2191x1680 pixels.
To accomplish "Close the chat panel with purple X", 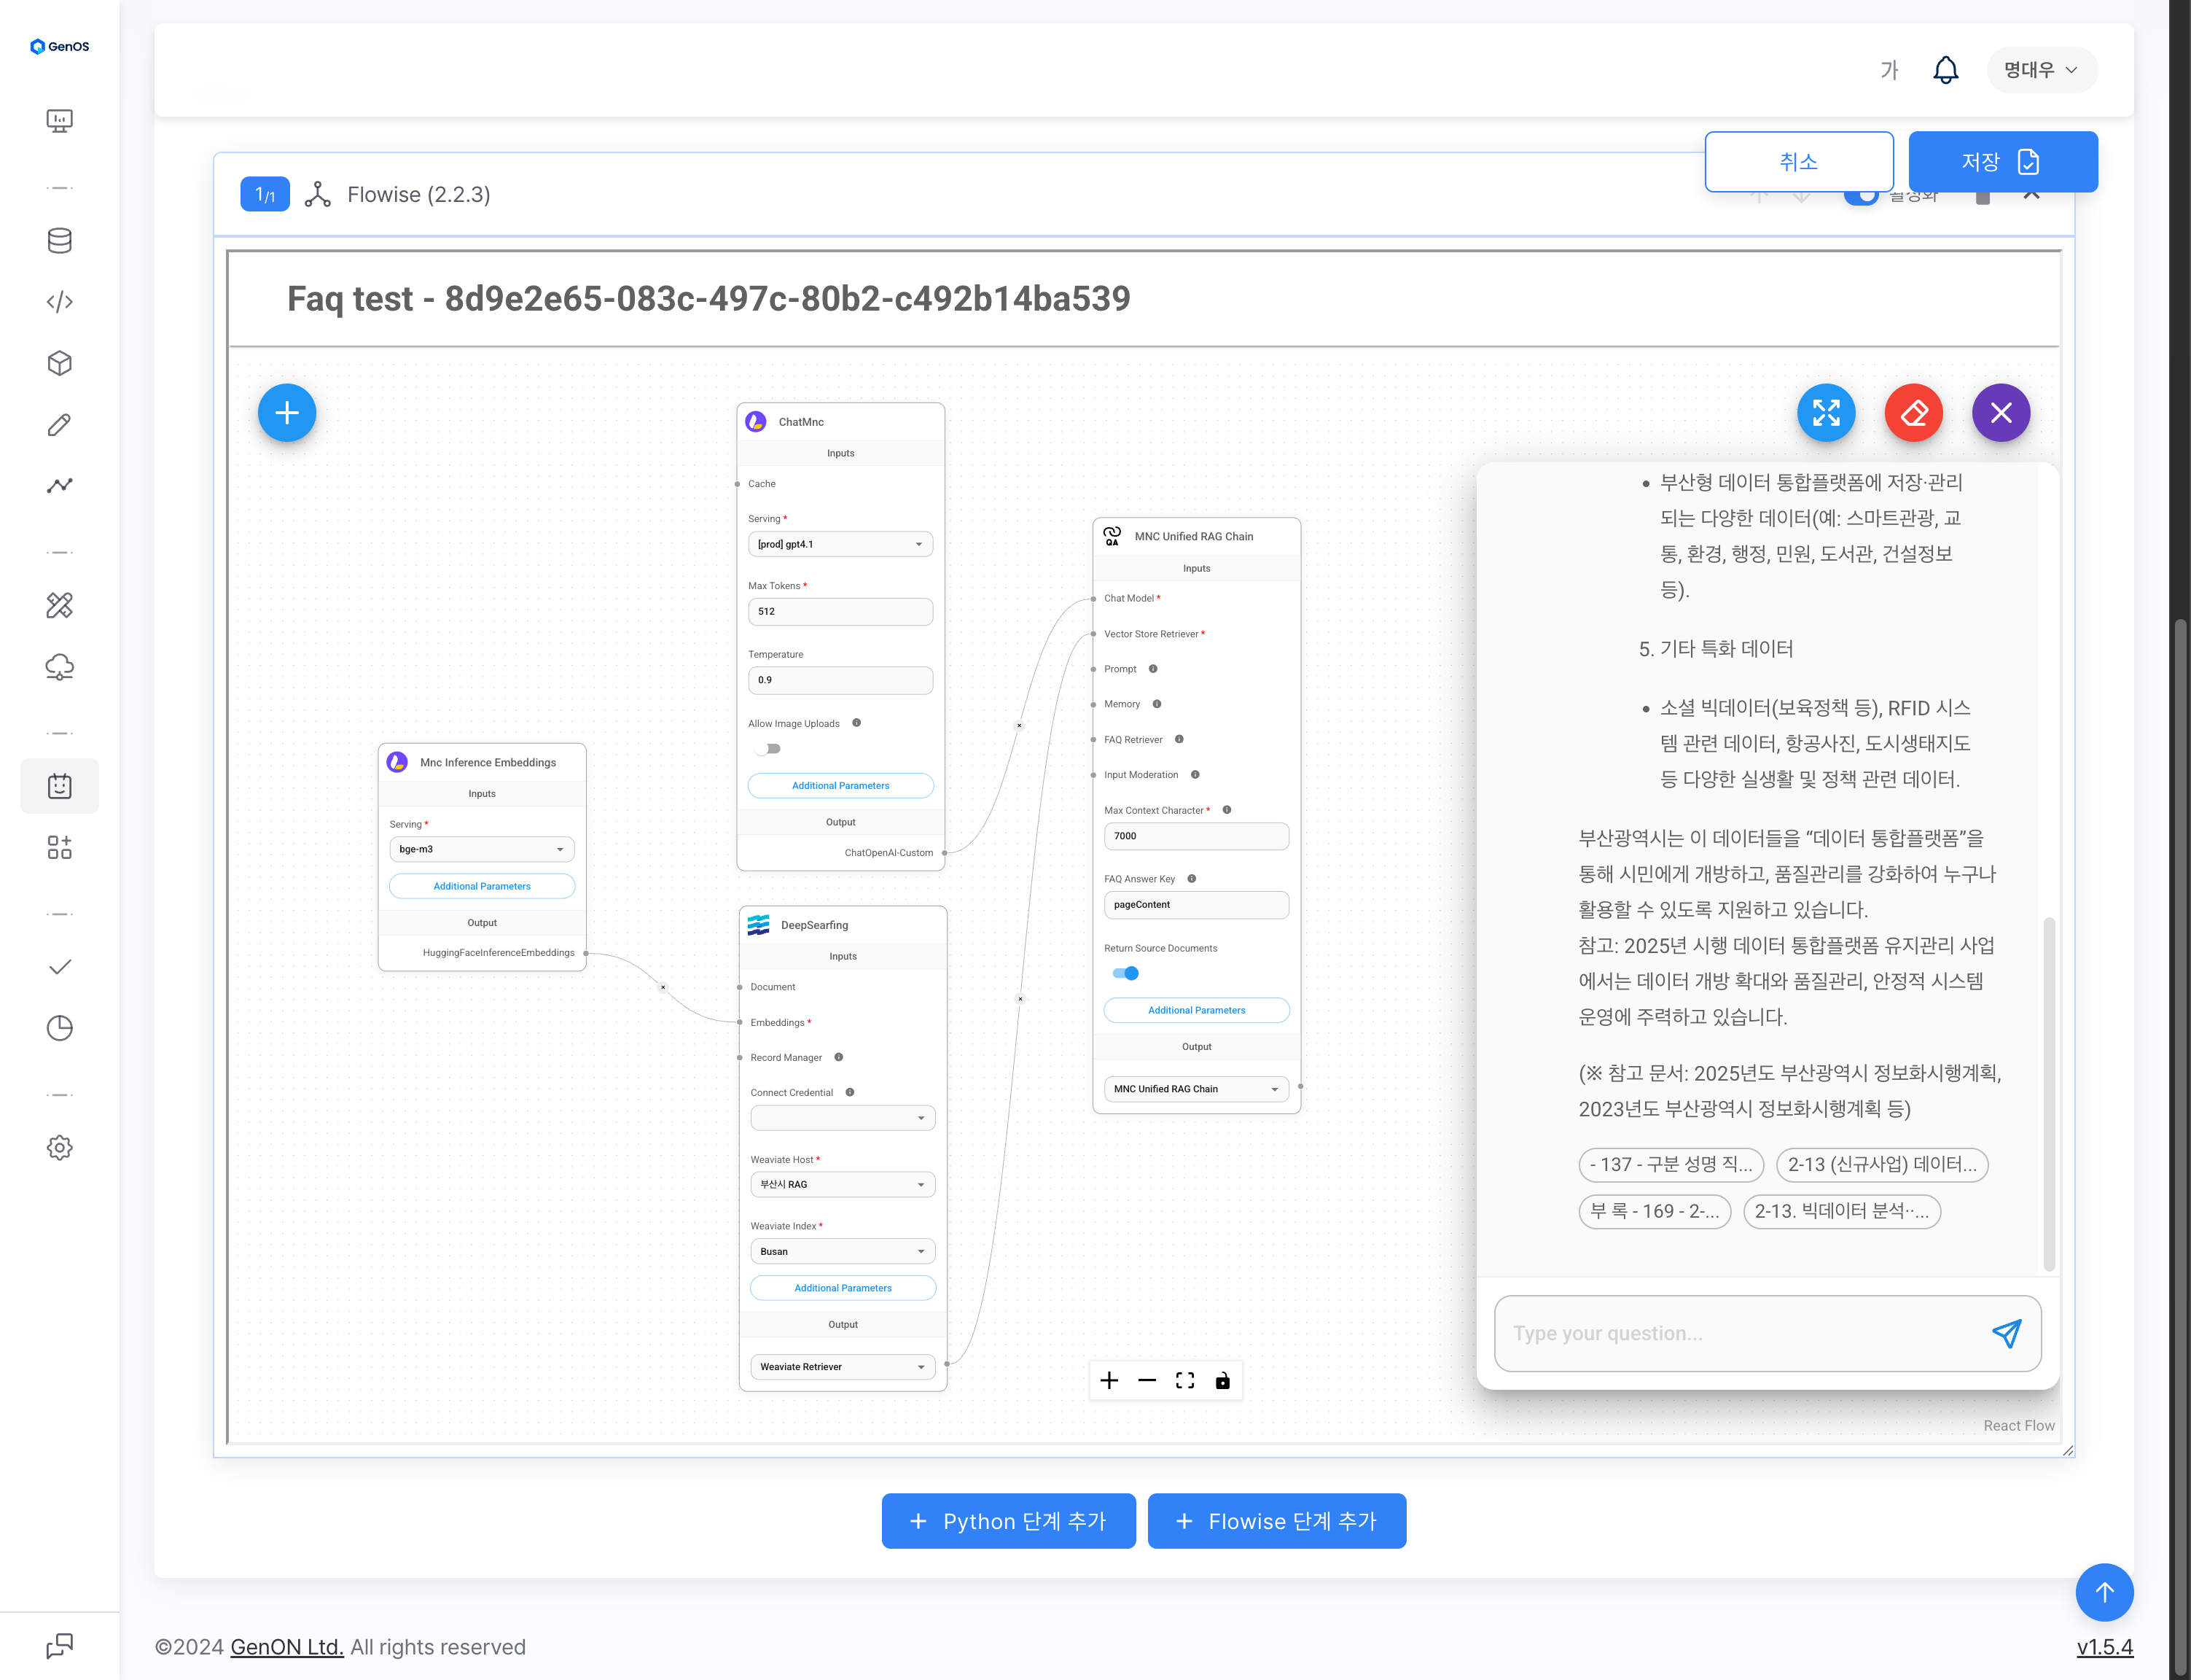I will 2000,413.
